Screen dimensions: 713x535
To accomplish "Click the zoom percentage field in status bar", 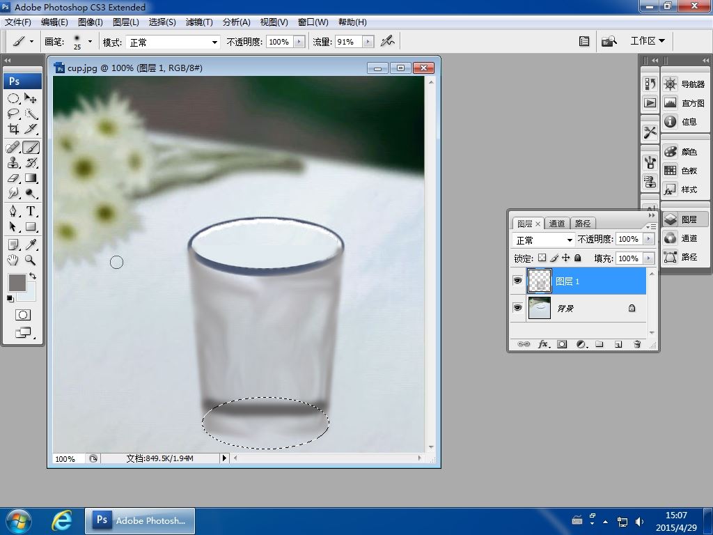I will click(x=65, y=458).
